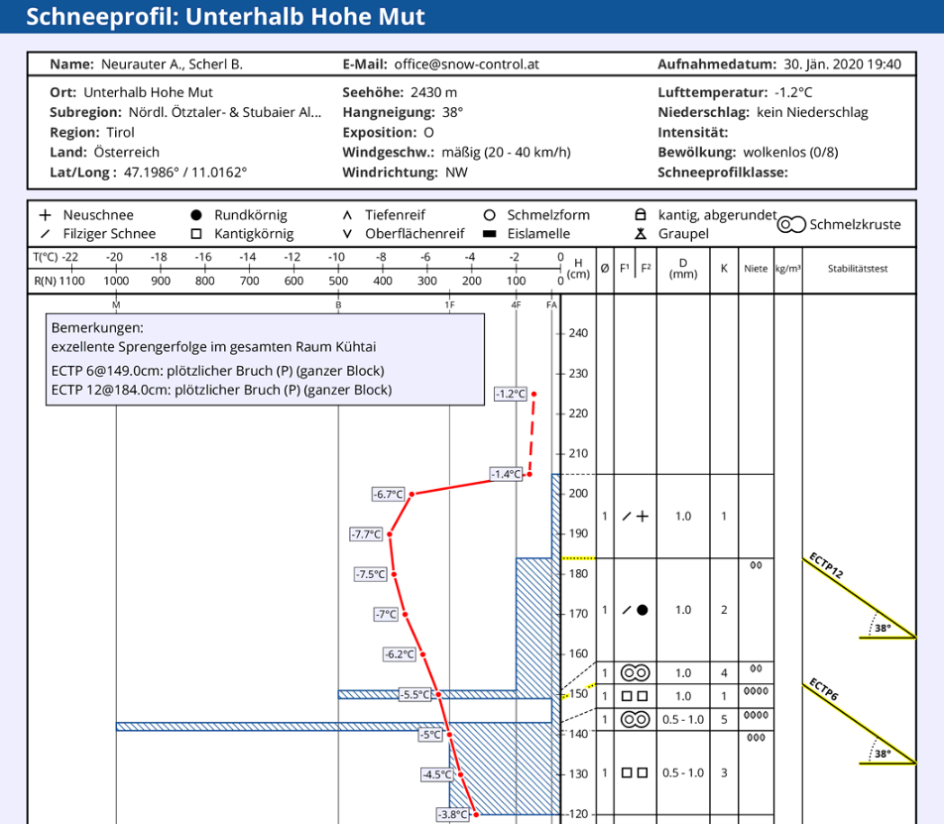
Task: Click the ECTP 6@149.0cm remark line
Action: coord(217,371)
